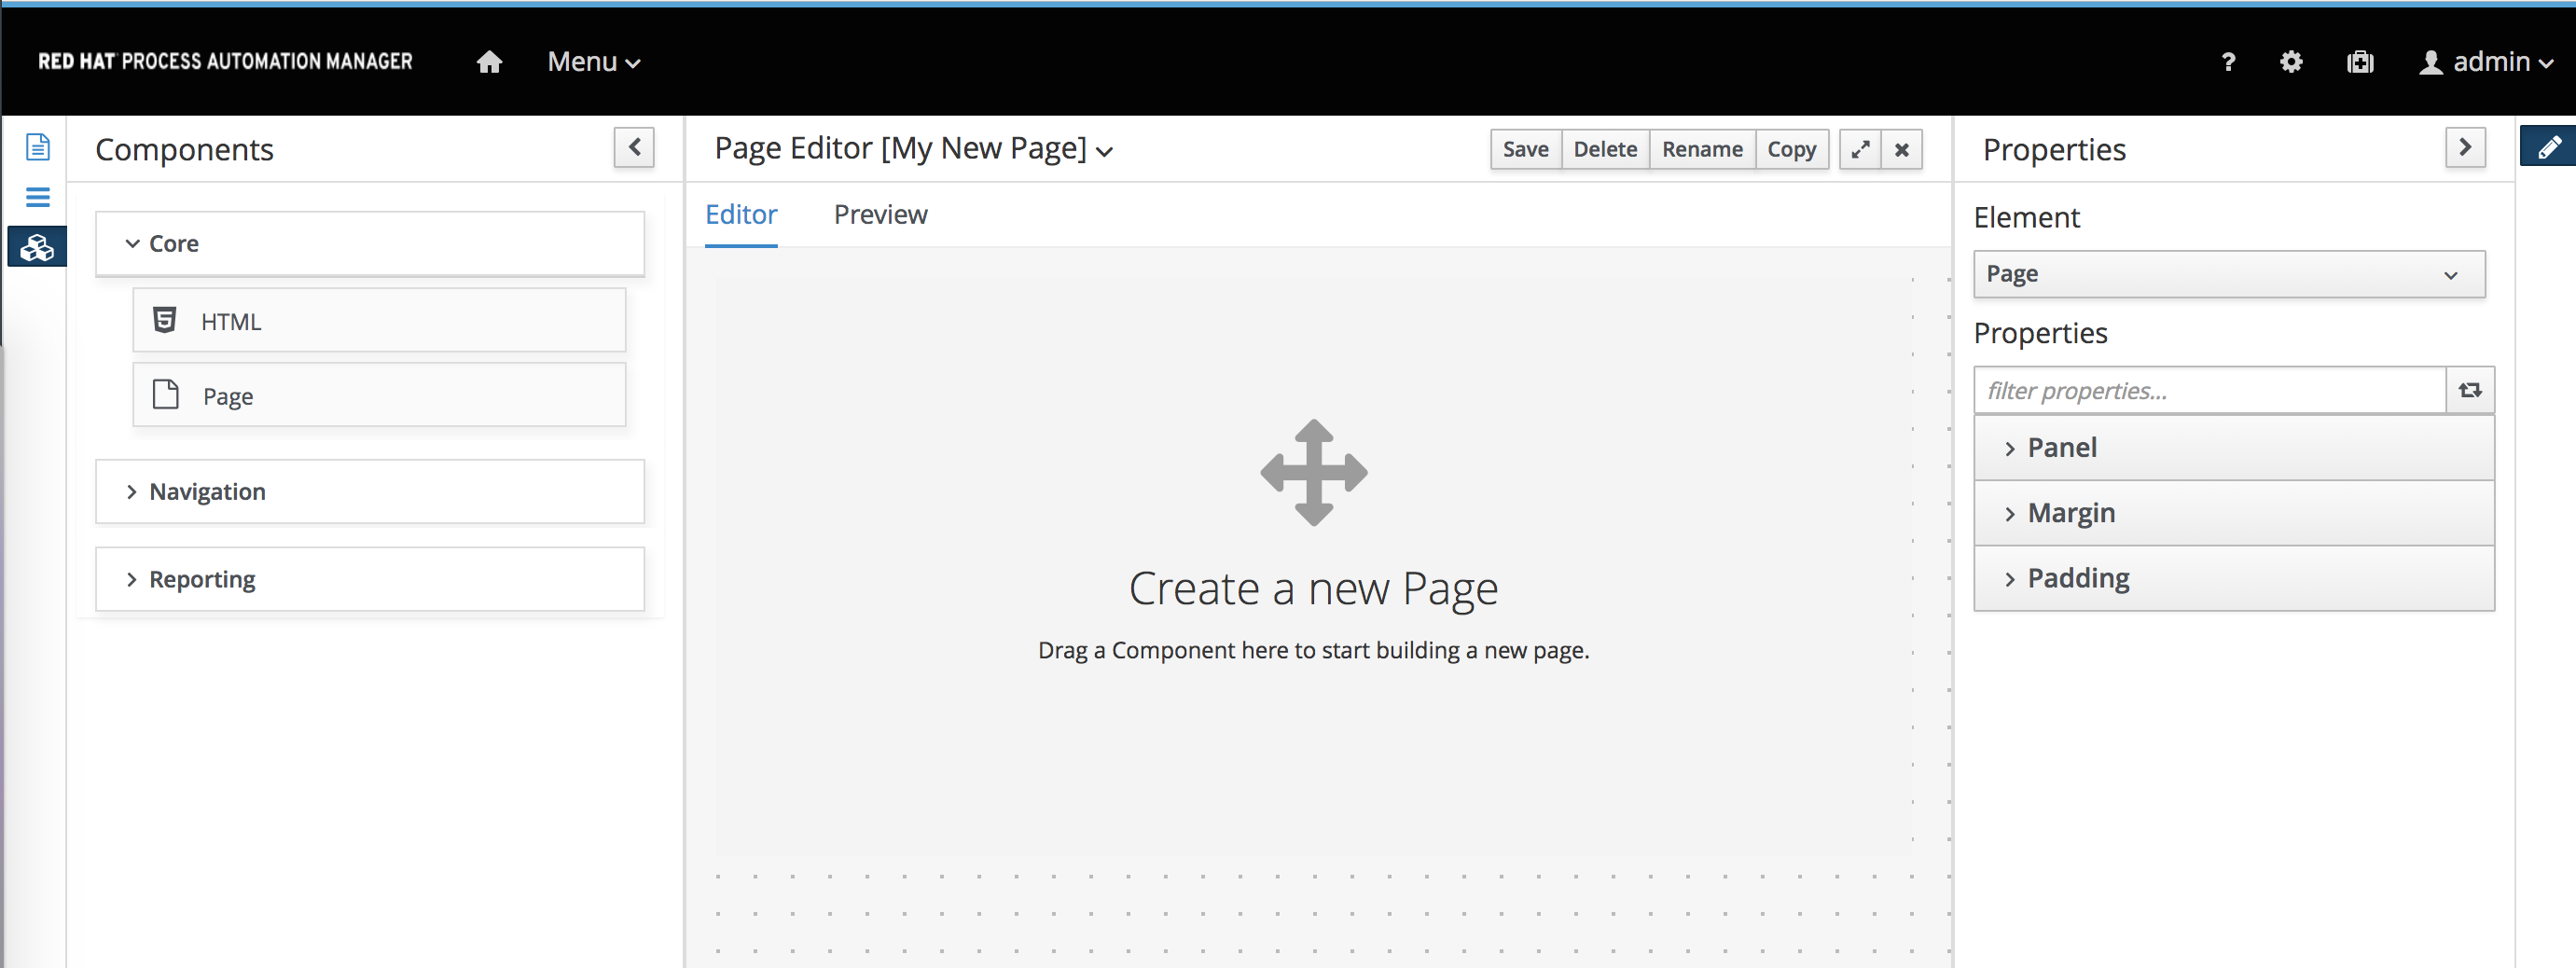This screenshot has height=968, width=2576.
Task: Collapse the Properties panel with the right arrow
Action: (x=2466, y=147)
